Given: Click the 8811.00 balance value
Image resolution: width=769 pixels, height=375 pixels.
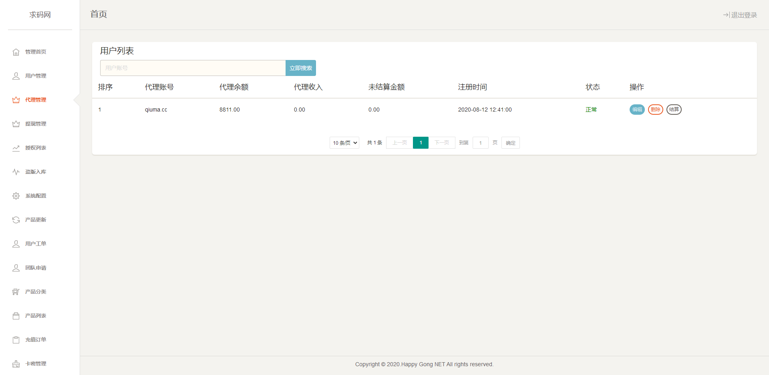Looking at the screenshot, I should pos(229,110).
